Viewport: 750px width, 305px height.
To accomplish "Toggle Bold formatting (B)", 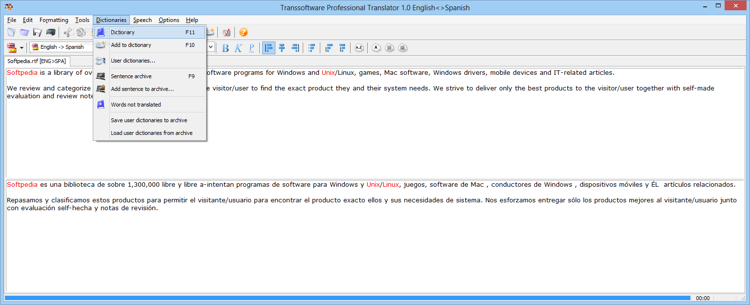I will click(225, 48).
